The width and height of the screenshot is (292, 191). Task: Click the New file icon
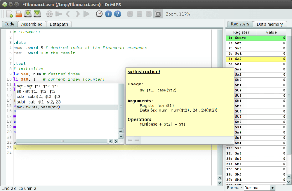(10, 14)
